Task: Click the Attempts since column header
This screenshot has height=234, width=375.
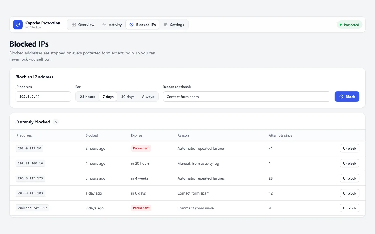Action: [280, 135]
